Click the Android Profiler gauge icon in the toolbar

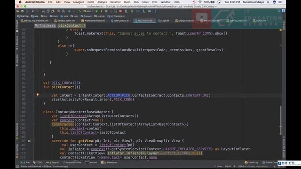[150, 11]
